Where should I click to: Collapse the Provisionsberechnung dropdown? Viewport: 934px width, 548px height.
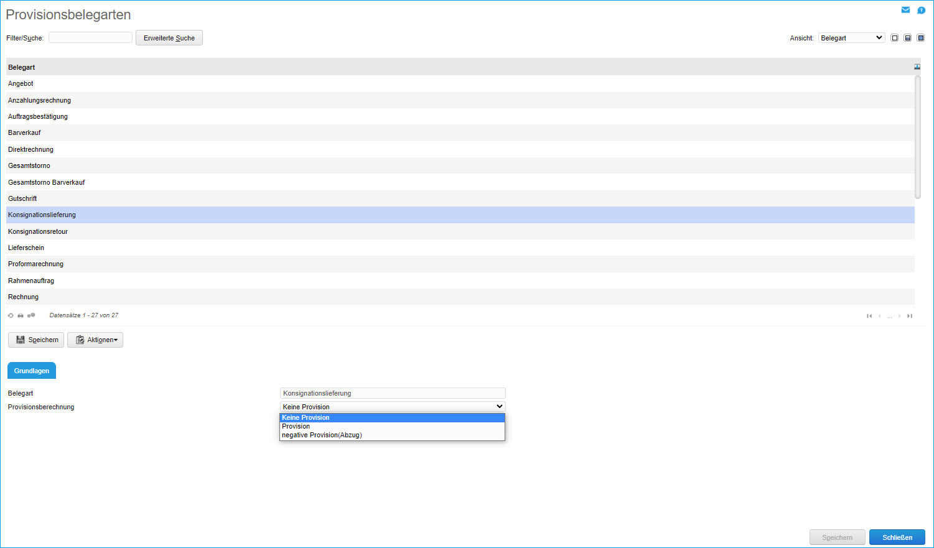393,407
